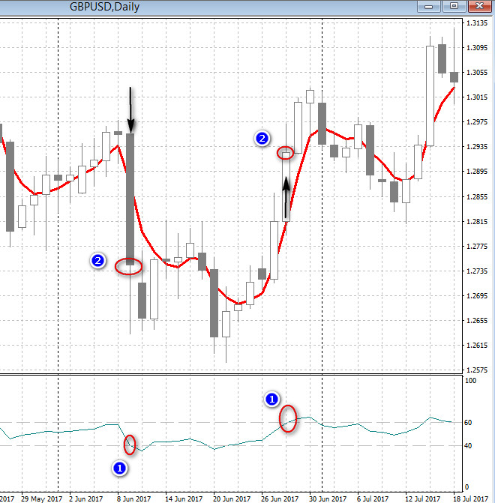Click the 26 Jun 2017 date label
This screenshot has width=495, height=503.
pos(280,499)
